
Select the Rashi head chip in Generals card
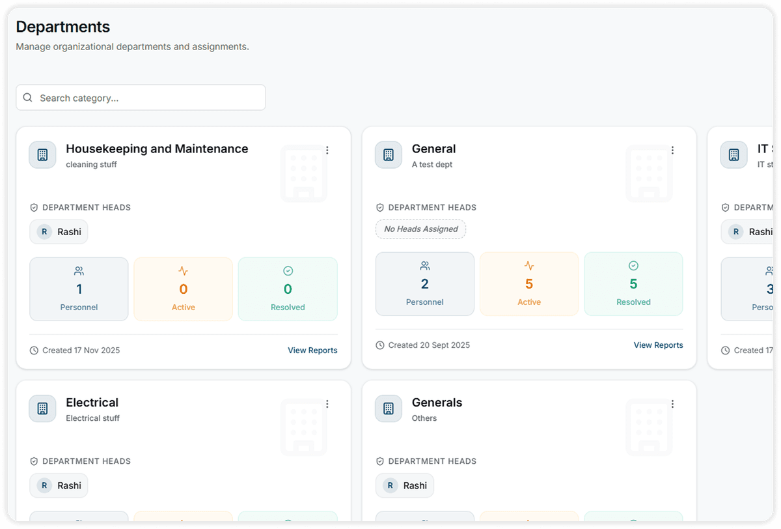point(405,485)
